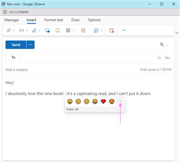Viewport: 180px width, 163px height.
Task: Insert the red heart emoji
Action: (x=103, y=101)
